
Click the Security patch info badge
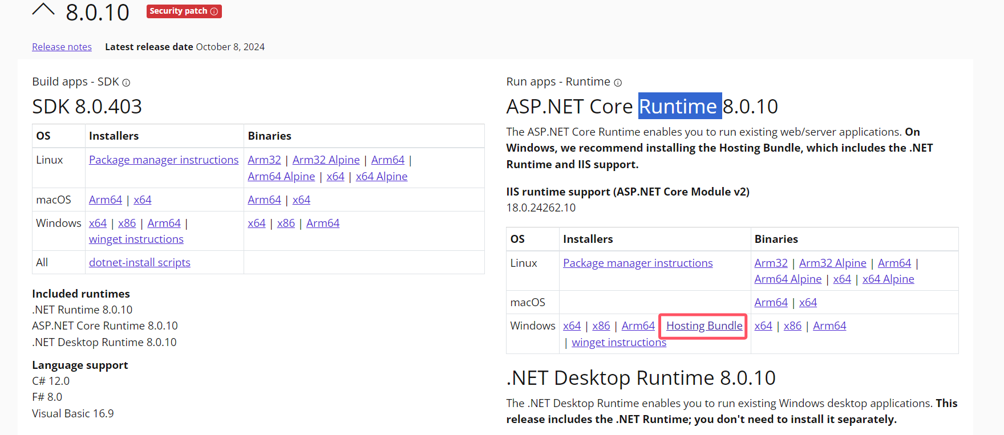(184, 11)
